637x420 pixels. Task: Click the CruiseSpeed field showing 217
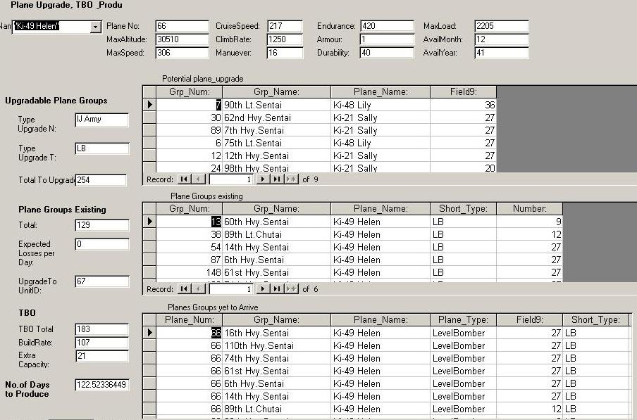click(285, 26)
